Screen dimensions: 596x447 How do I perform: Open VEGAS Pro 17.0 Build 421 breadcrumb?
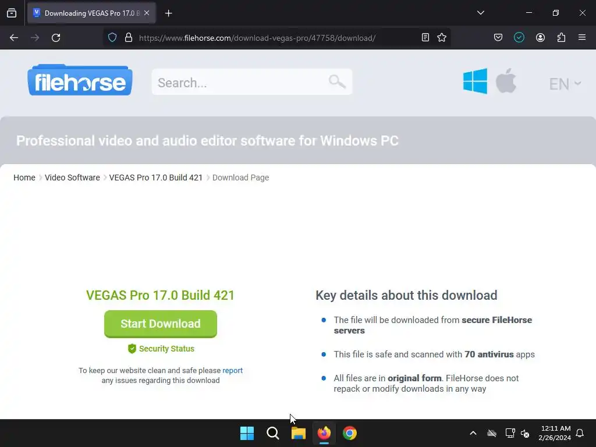point(156,178)
